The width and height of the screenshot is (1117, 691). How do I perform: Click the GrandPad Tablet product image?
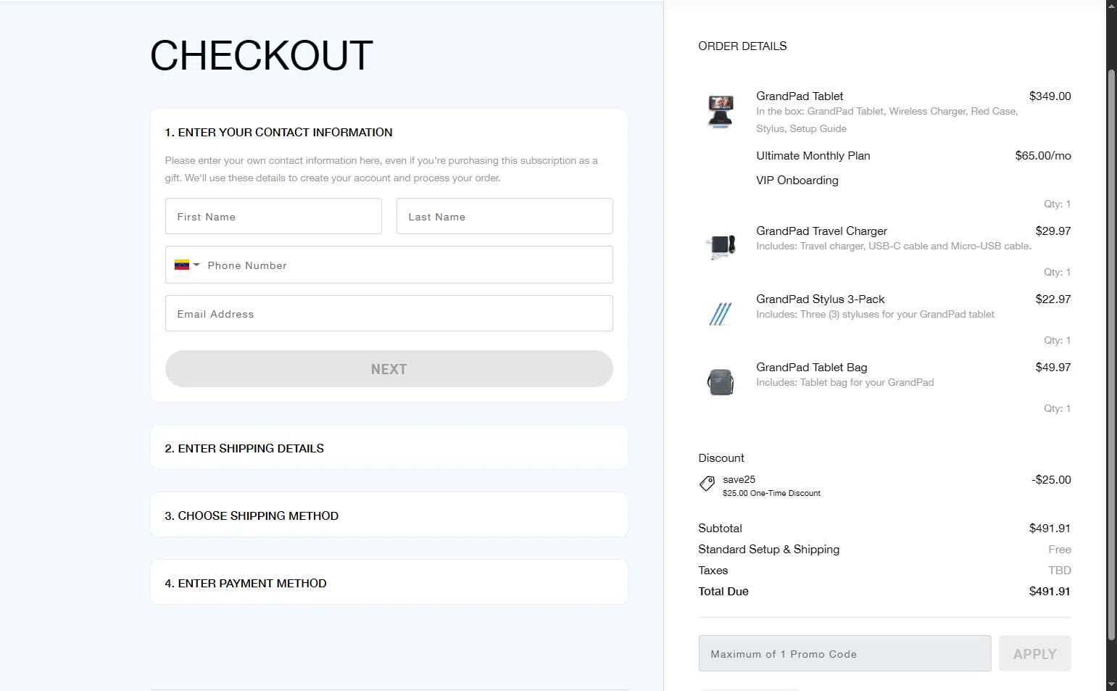(x=720, y=111)
